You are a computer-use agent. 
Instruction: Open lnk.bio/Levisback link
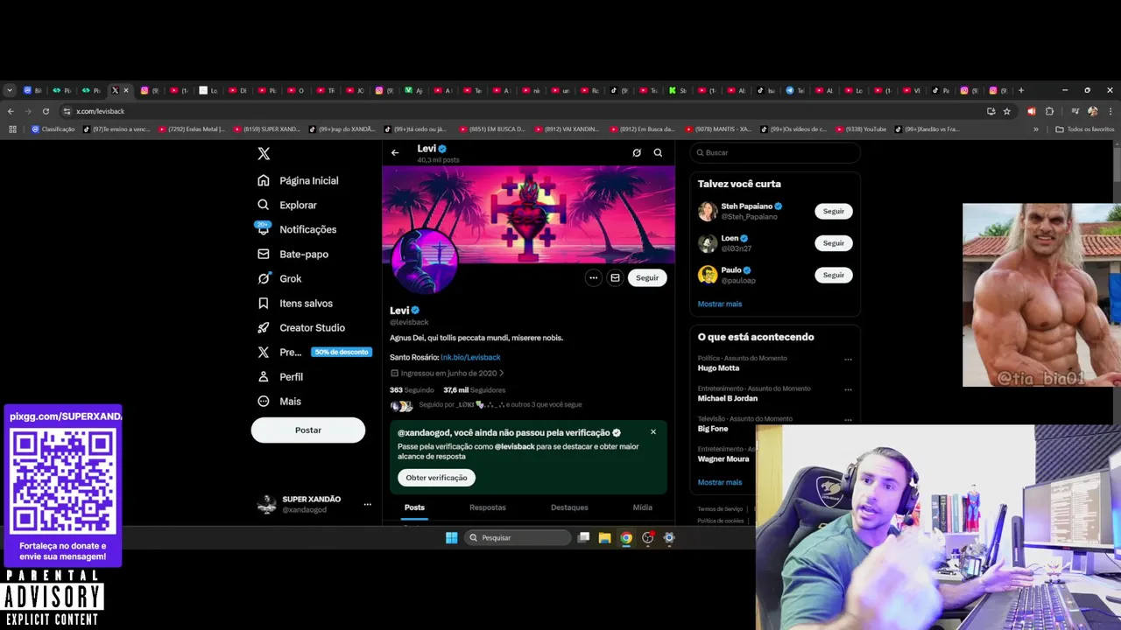pos(470,357)
